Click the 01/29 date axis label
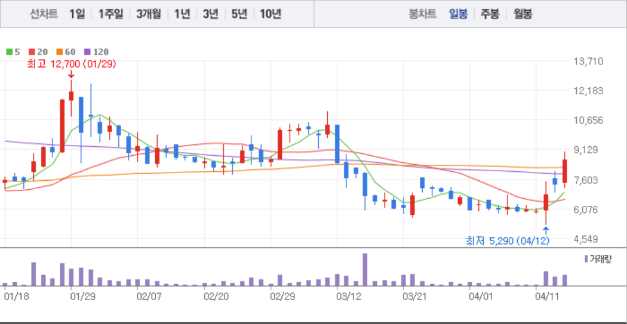Viewport: 627px width, 324px height. tap(82, 297)
